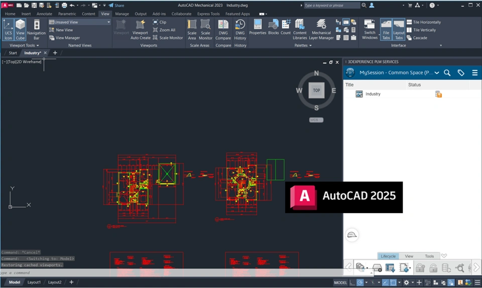Toggle the Navigation Bar
Screen dimensions: 482x288
click(x=36, y=30)
